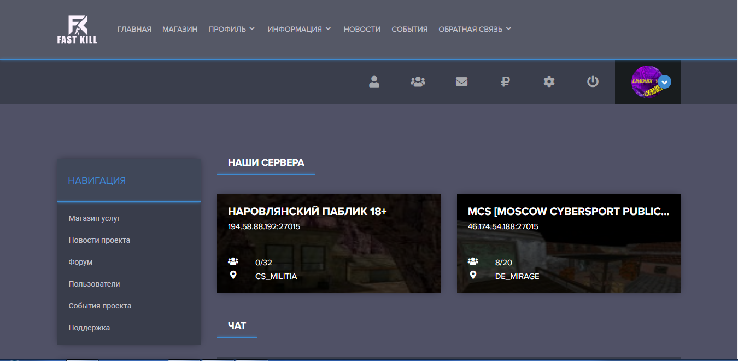The image size is (738, 361).
Task: Click map pin beside DE_MIRAGE
Action: (473, 275)
